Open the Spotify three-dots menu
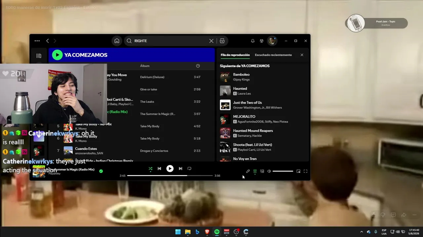The height and width of the screenshot is (237, 423). click(37, 41)
